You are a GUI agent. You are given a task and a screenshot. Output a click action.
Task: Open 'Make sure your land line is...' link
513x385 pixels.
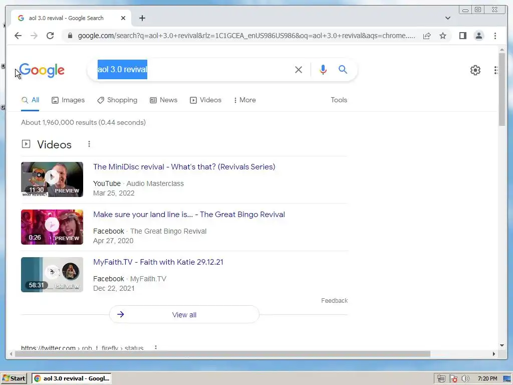(189, 215)
